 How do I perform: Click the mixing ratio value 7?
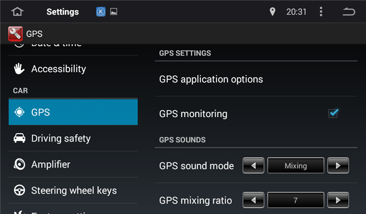[x=296, y=200]
